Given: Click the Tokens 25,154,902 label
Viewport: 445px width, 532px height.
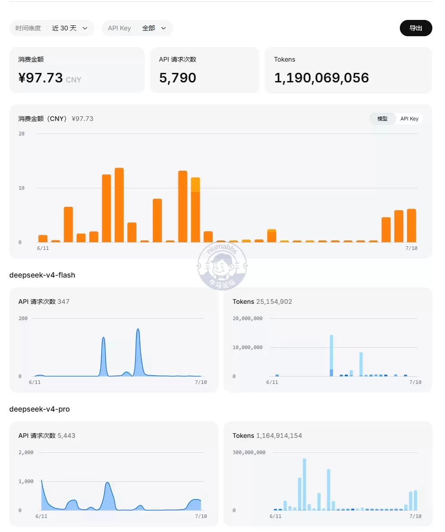Looking at the screenshot, I should point(262,302).
